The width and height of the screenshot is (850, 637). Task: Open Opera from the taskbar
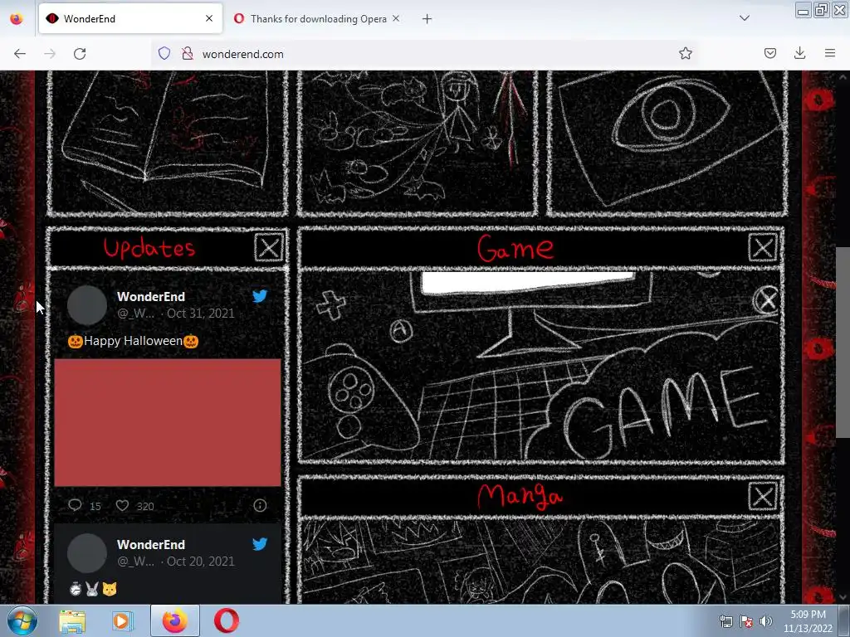coord(227,620)
